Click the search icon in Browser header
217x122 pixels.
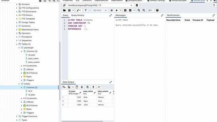click(54, 1)
